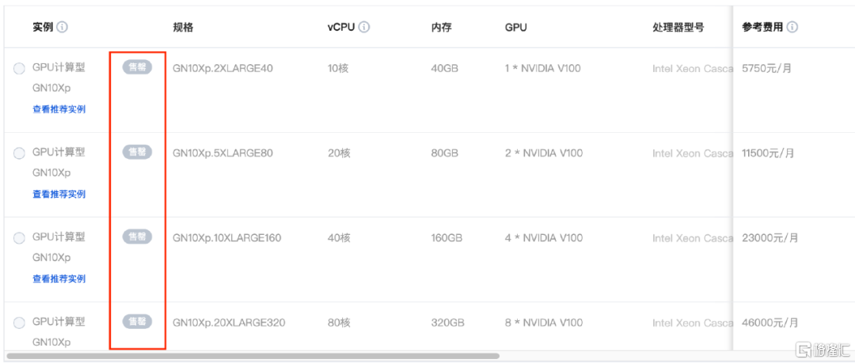Click 售罄 badge for GN10Xp.10XLARGE160
855x363 pixels.
coord(138,236)
